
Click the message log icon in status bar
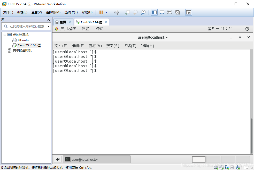(x=245, y=168)
